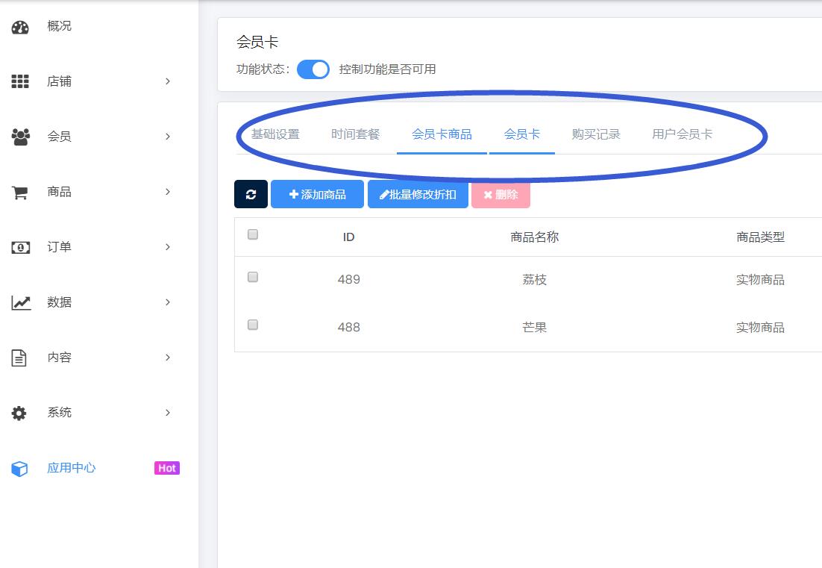
Task: Click the 应用中心 cube icon
Action: pos(19,468)
